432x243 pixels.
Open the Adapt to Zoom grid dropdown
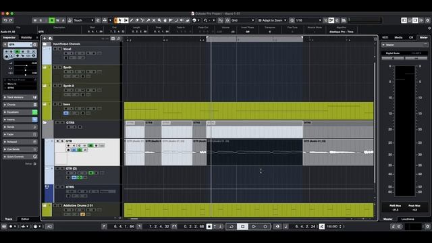tap(272, 20)
